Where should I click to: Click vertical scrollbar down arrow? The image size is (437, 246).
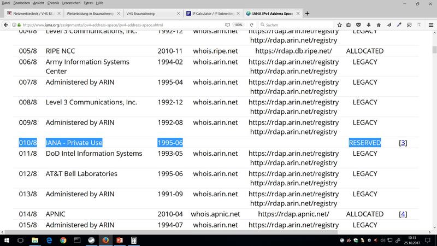pyautogui.click(x=434, y=227)
